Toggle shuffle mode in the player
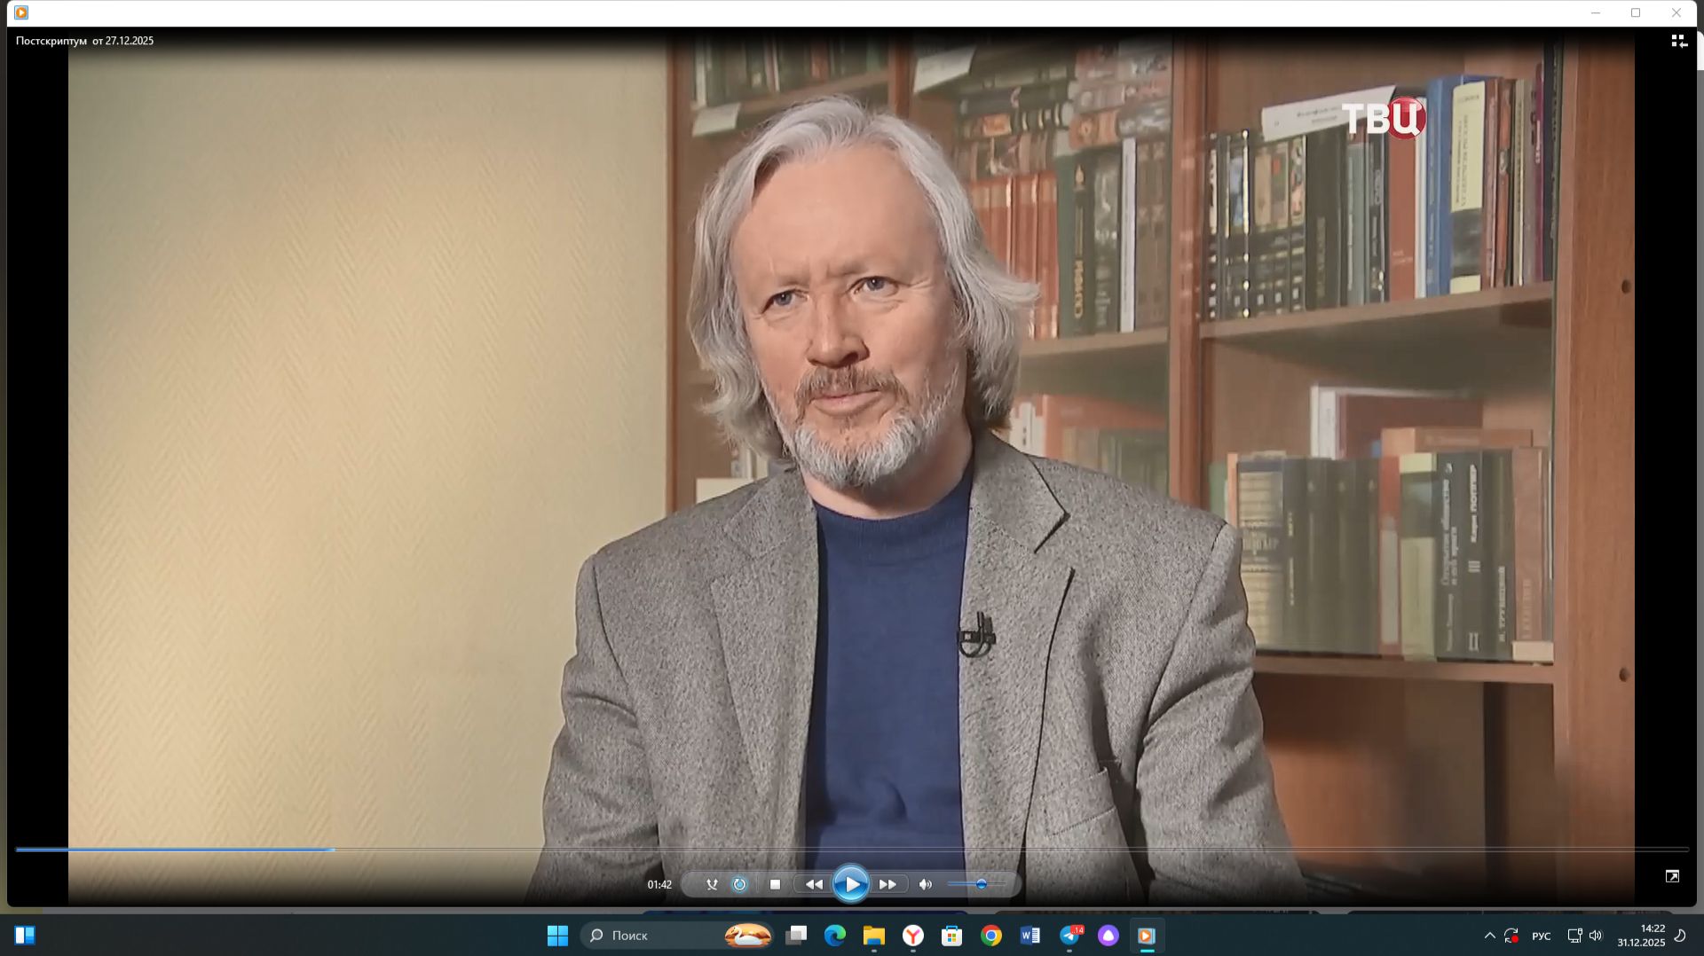The width and height of the screenshot is (1704, 956). [712, 884]
